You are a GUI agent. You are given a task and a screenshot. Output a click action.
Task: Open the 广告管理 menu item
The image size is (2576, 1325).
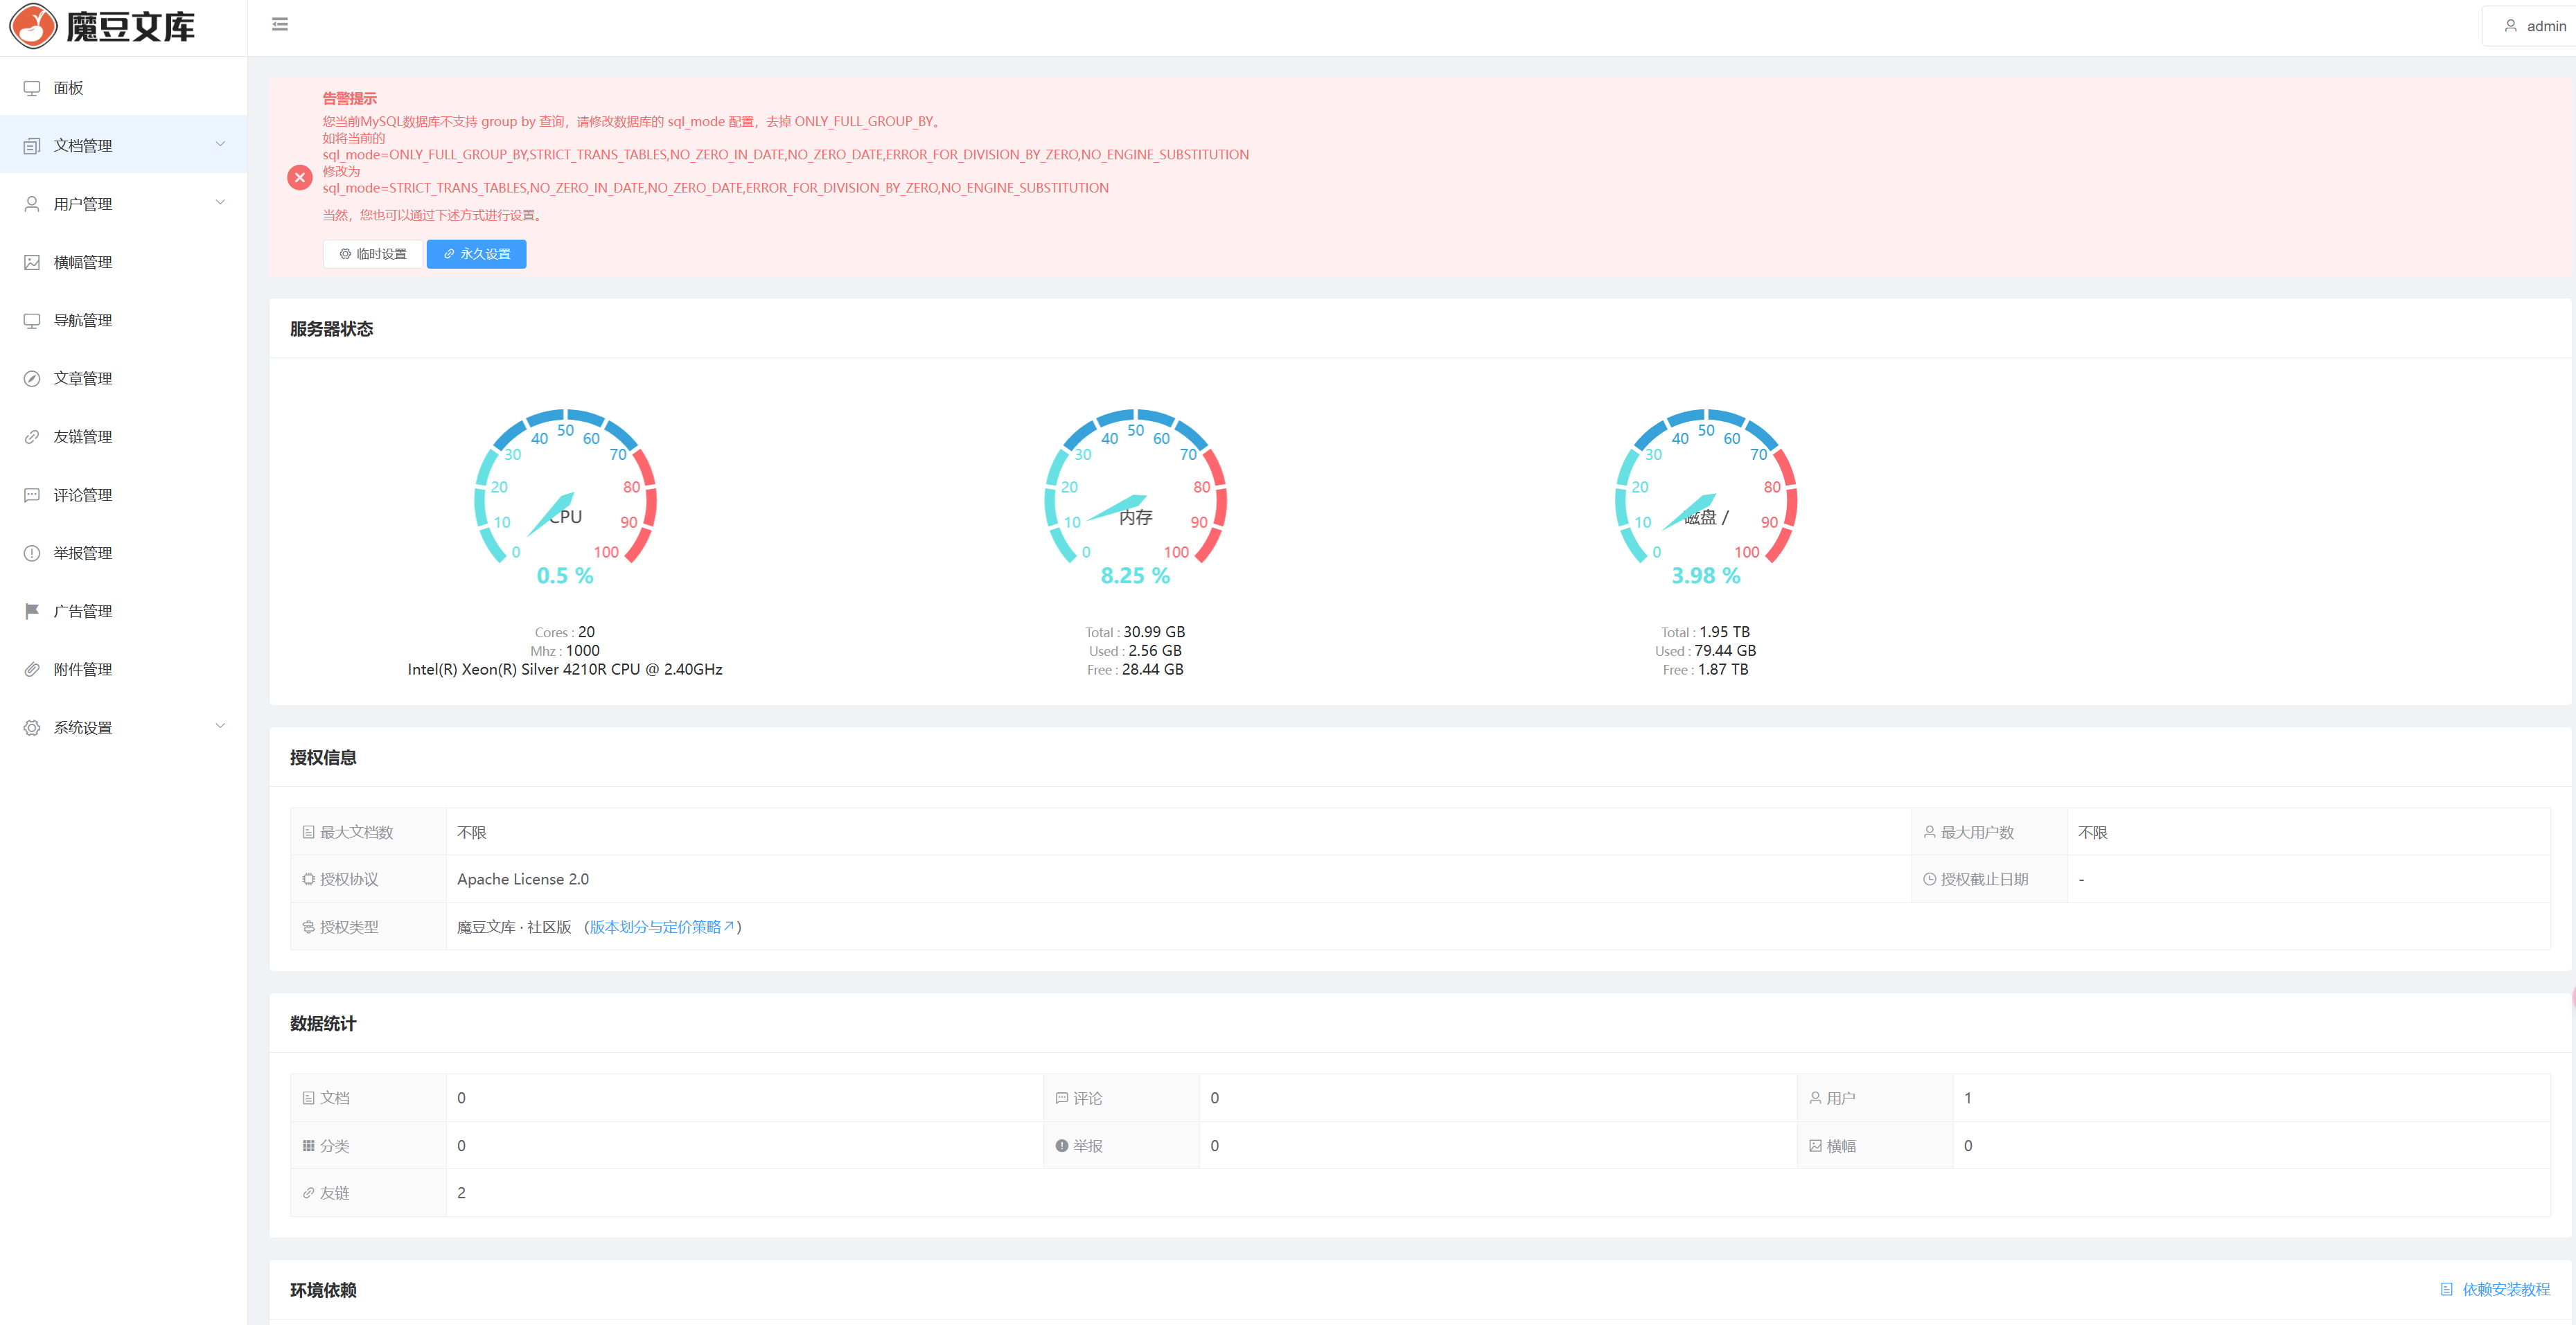coord(123,611)
